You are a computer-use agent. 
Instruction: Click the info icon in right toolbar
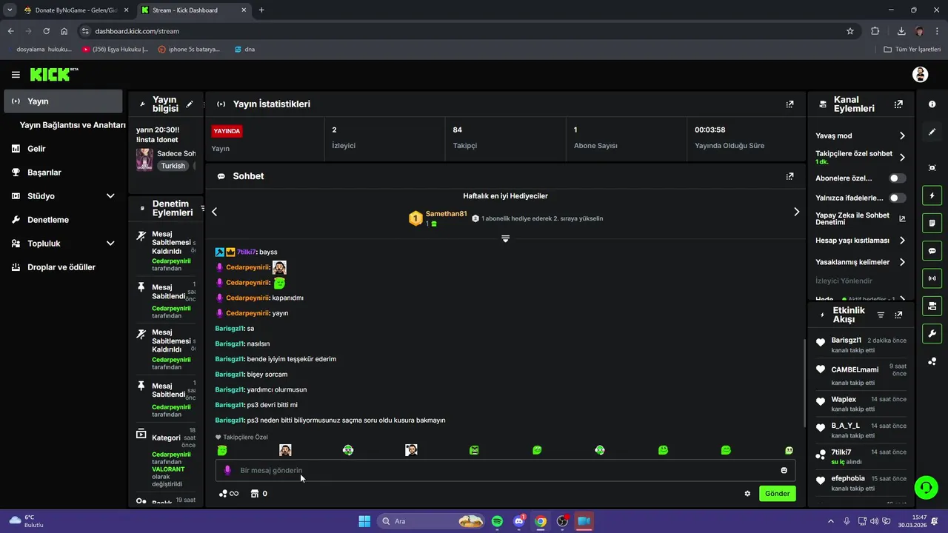point(932,104)
